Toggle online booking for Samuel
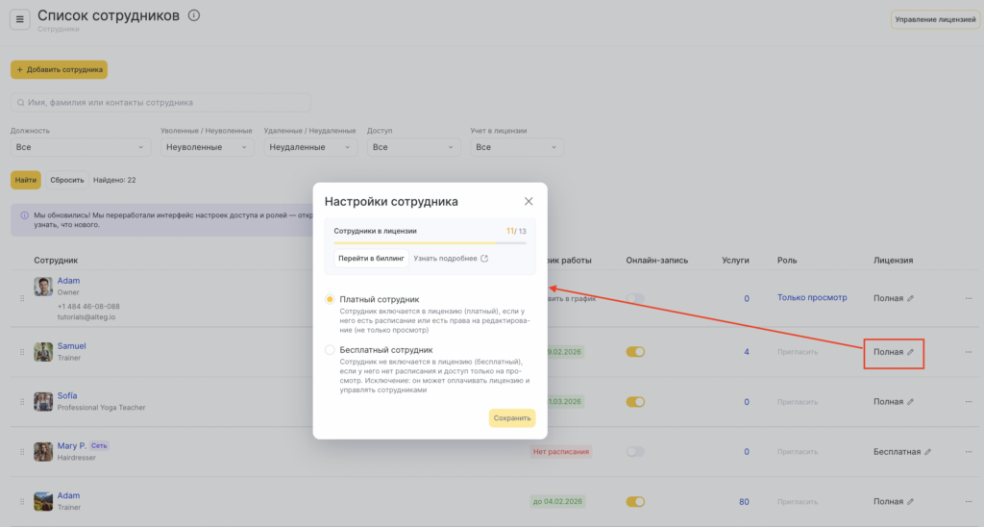Screen dimensions: 984x527 [635, 352]
